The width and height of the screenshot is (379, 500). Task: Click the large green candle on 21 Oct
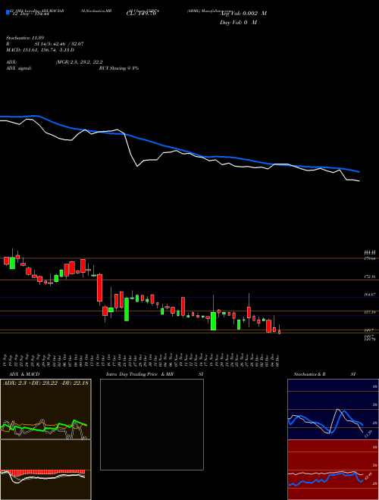[x=127, y=309]
